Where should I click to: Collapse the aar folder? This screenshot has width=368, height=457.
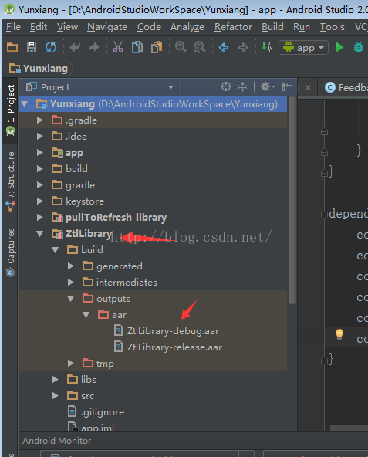click(86, 315)
